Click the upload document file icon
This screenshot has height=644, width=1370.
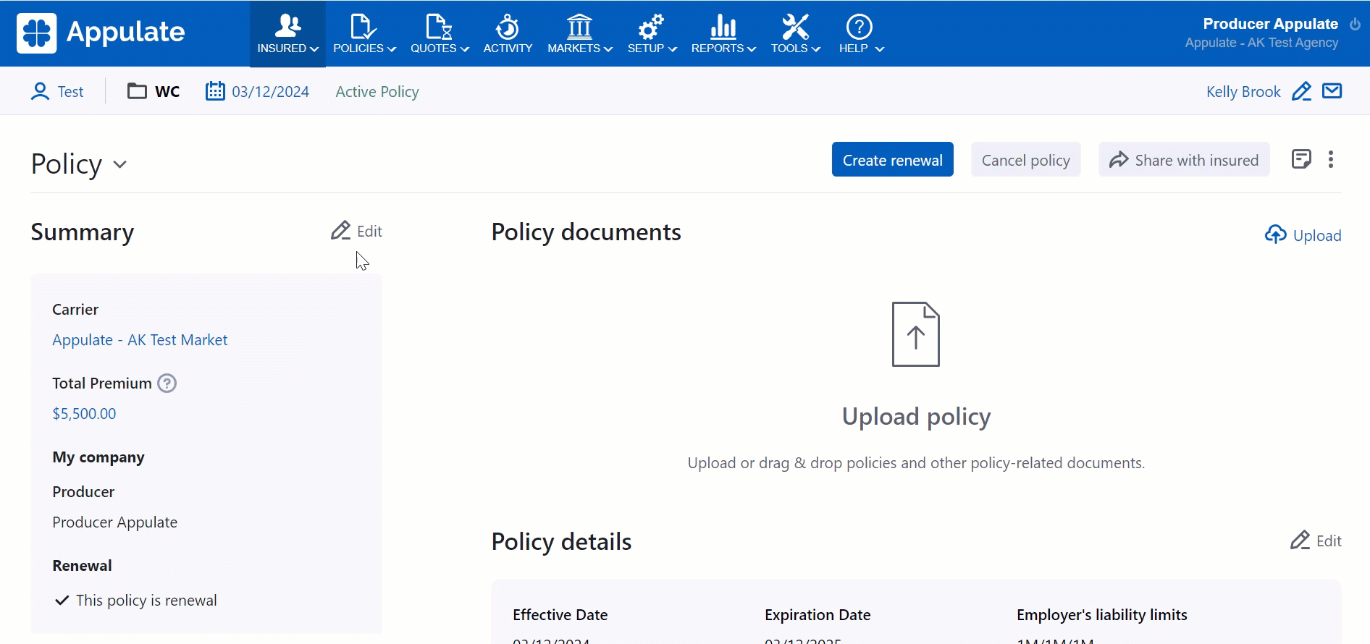(x=915, y=334)
